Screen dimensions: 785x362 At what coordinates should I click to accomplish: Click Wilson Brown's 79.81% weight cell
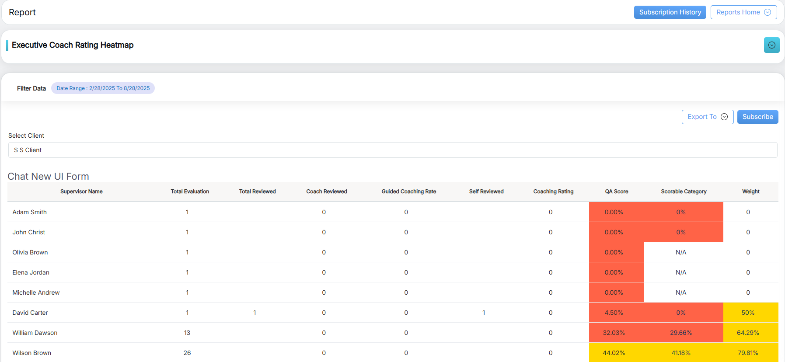point(748,353)
